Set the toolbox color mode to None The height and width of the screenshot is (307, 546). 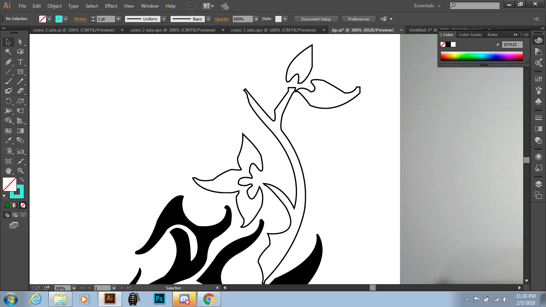tap(23, 205)
